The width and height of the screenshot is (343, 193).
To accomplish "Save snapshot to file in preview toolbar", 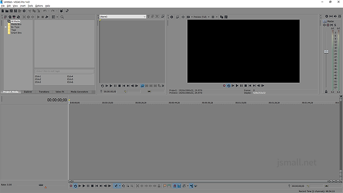I will coord(226,17).
